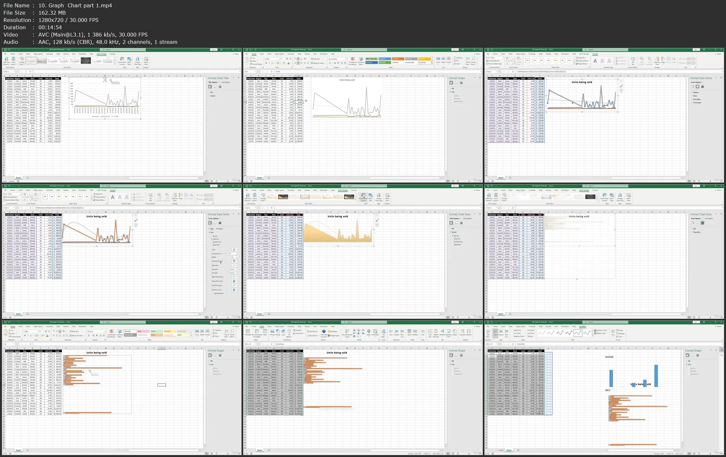Choose Win/Loss sparkline type in Sparkline ribbon
Image resolution: width=726 pixels, height=457 pixels.
pos(506,334)
